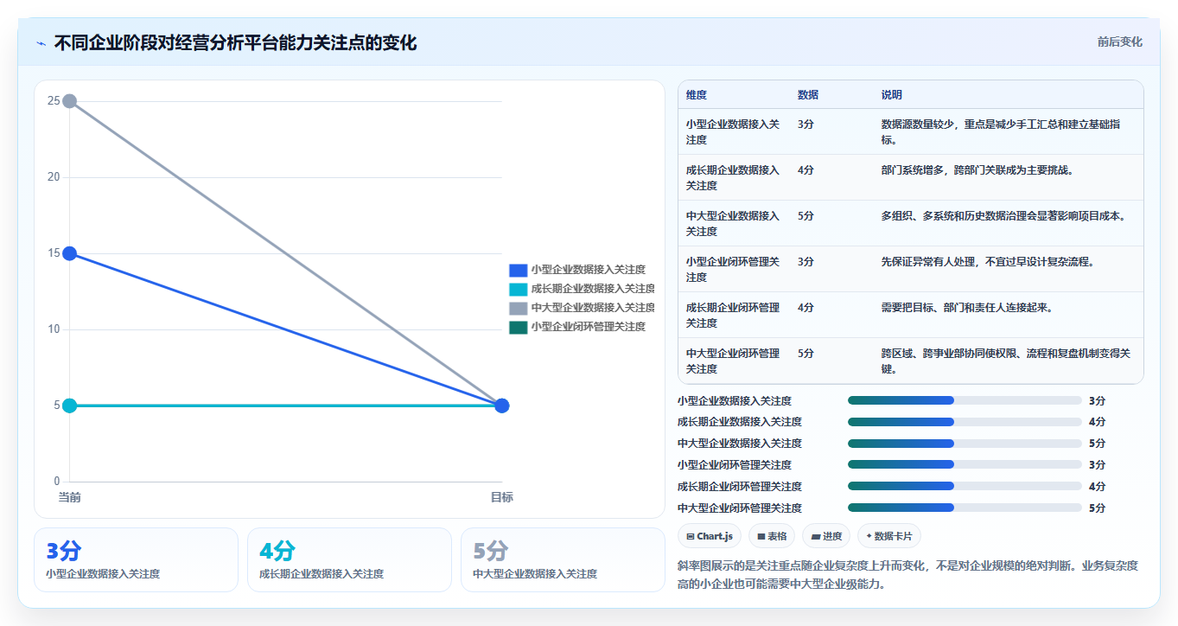Toggle the cyan 成长期企业数据接入关注度 legend swatch
1178x626 pixels.
coord(518,289)
